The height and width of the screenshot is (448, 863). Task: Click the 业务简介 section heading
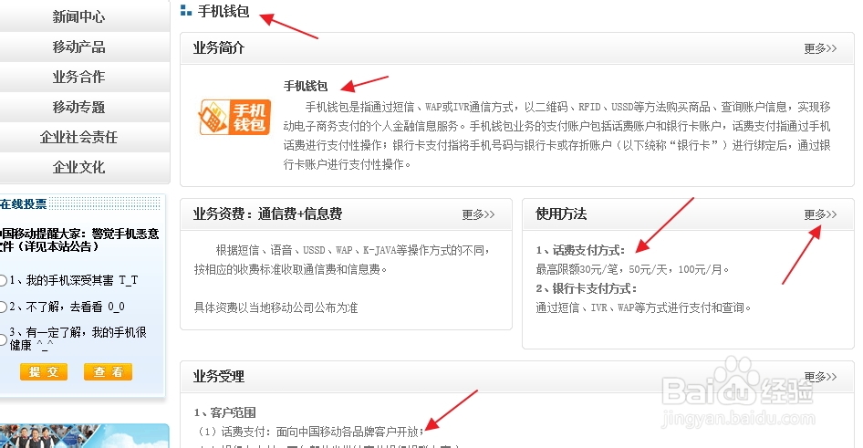[219, 47]
